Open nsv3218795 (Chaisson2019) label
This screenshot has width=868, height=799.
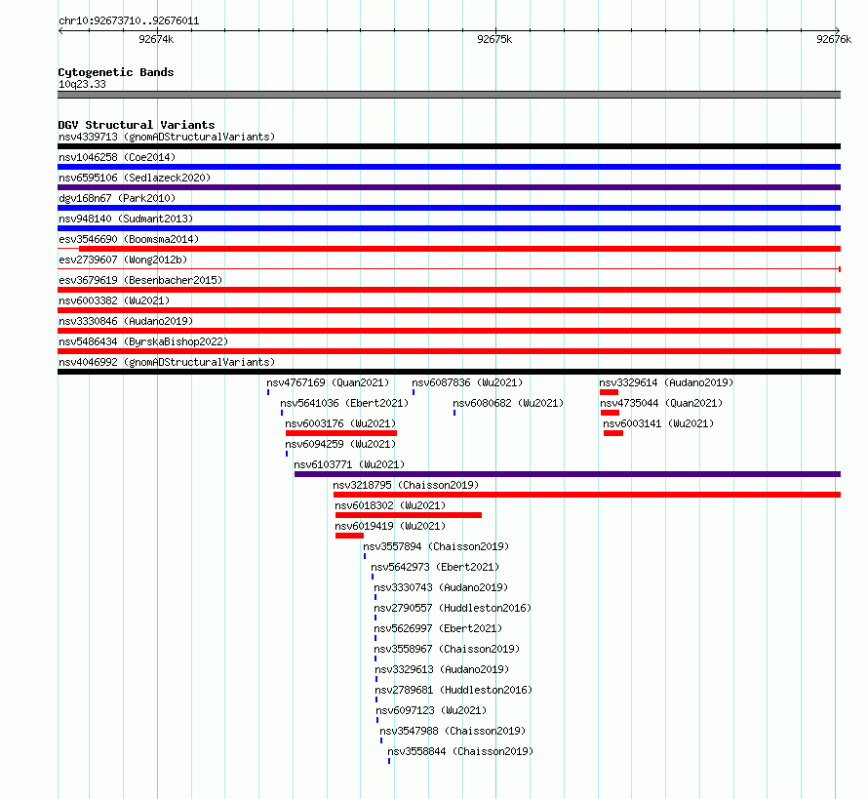(x=406, y=485)
